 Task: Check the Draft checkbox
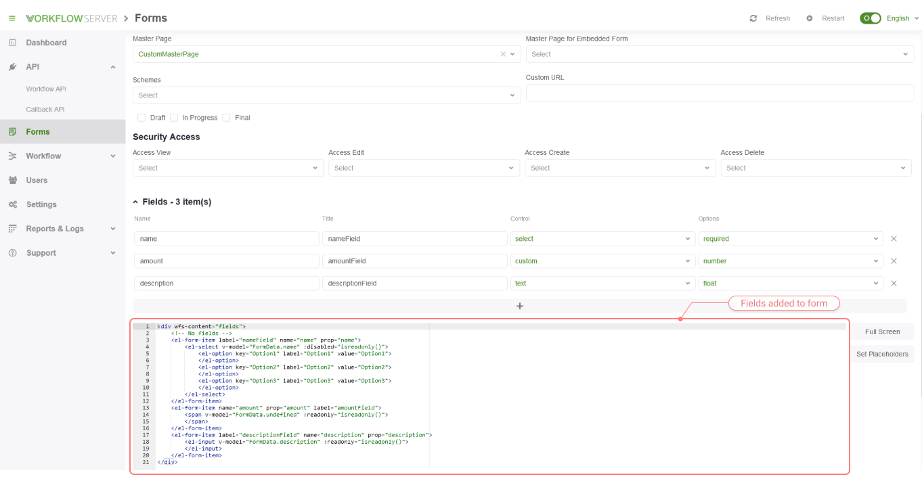[x=141, y=118]
